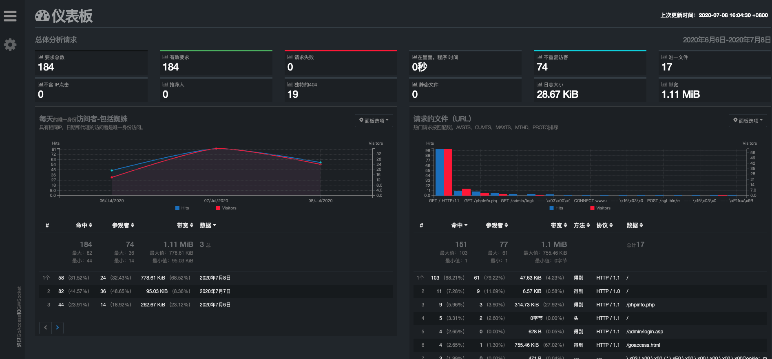The image size is (772, 359).
Task: Toggle Visitors legend in visitors chart
Action: [226, 208]
